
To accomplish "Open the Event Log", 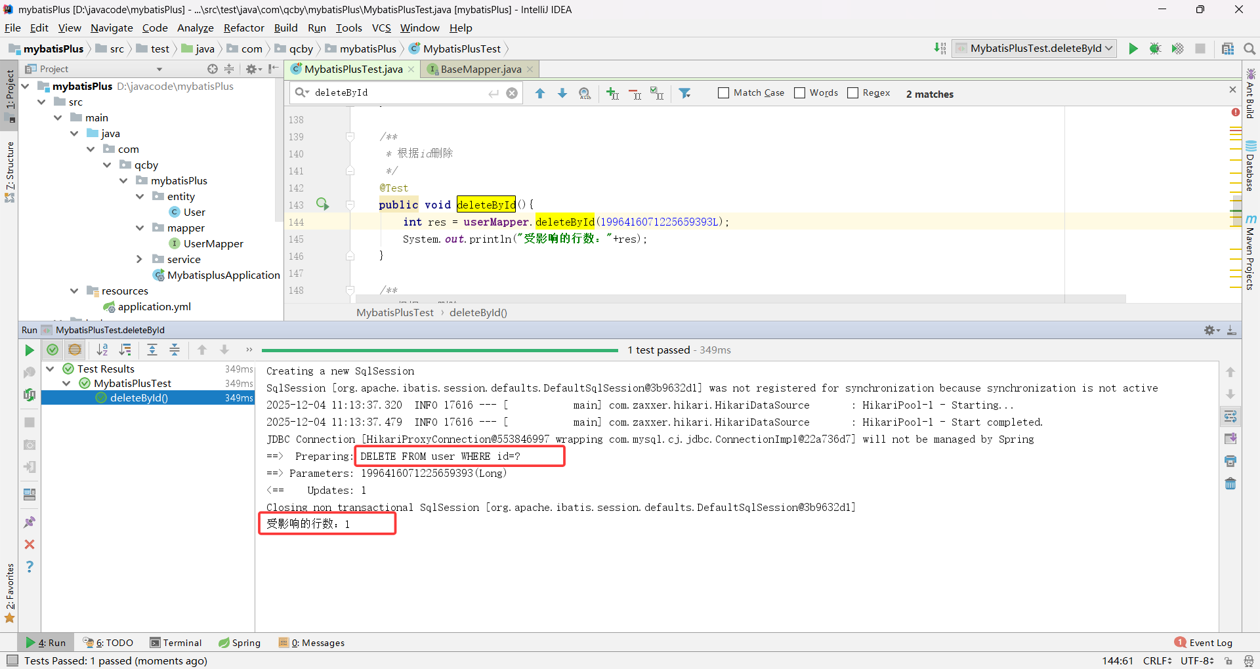I will point(1204,643).
